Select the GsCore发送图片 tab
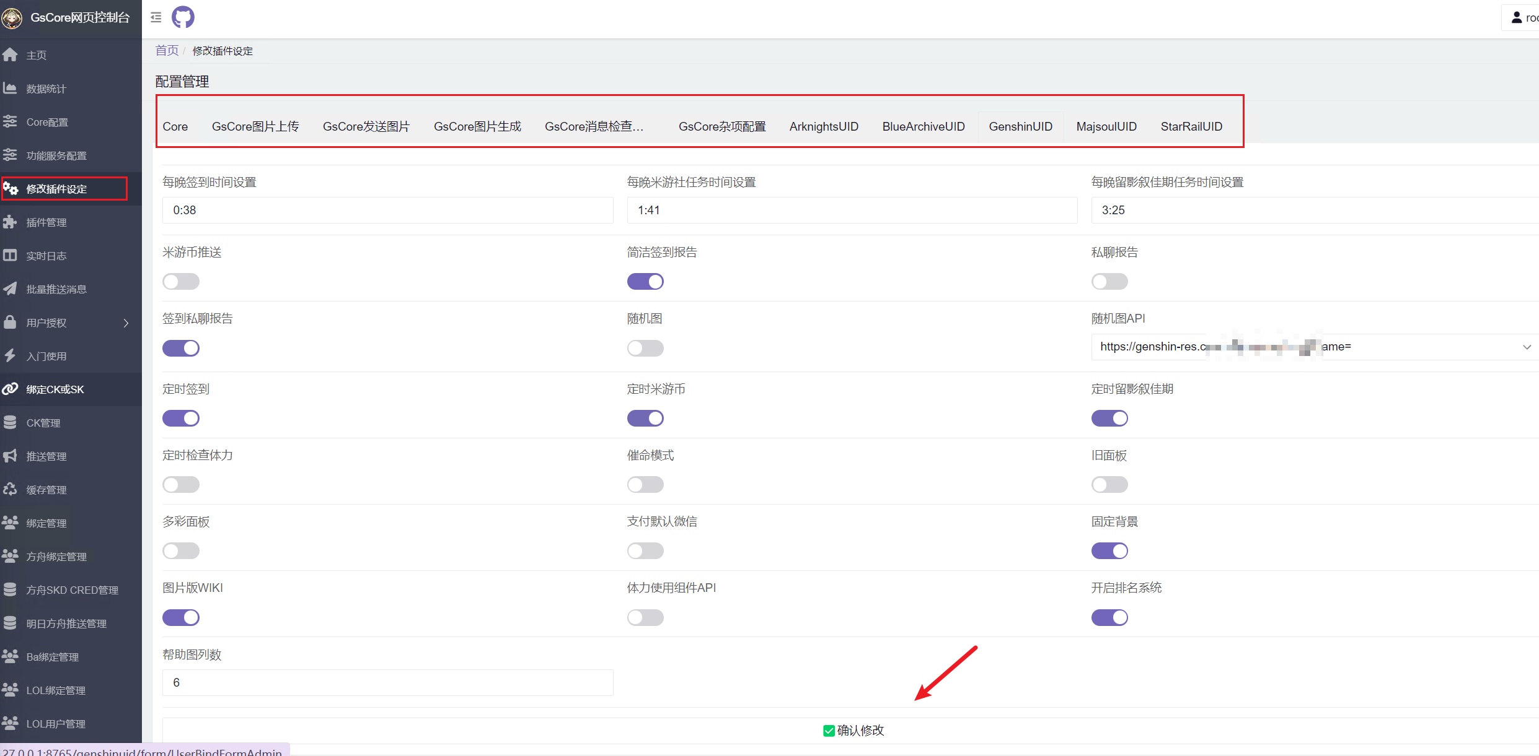 (x=366, y=126)
